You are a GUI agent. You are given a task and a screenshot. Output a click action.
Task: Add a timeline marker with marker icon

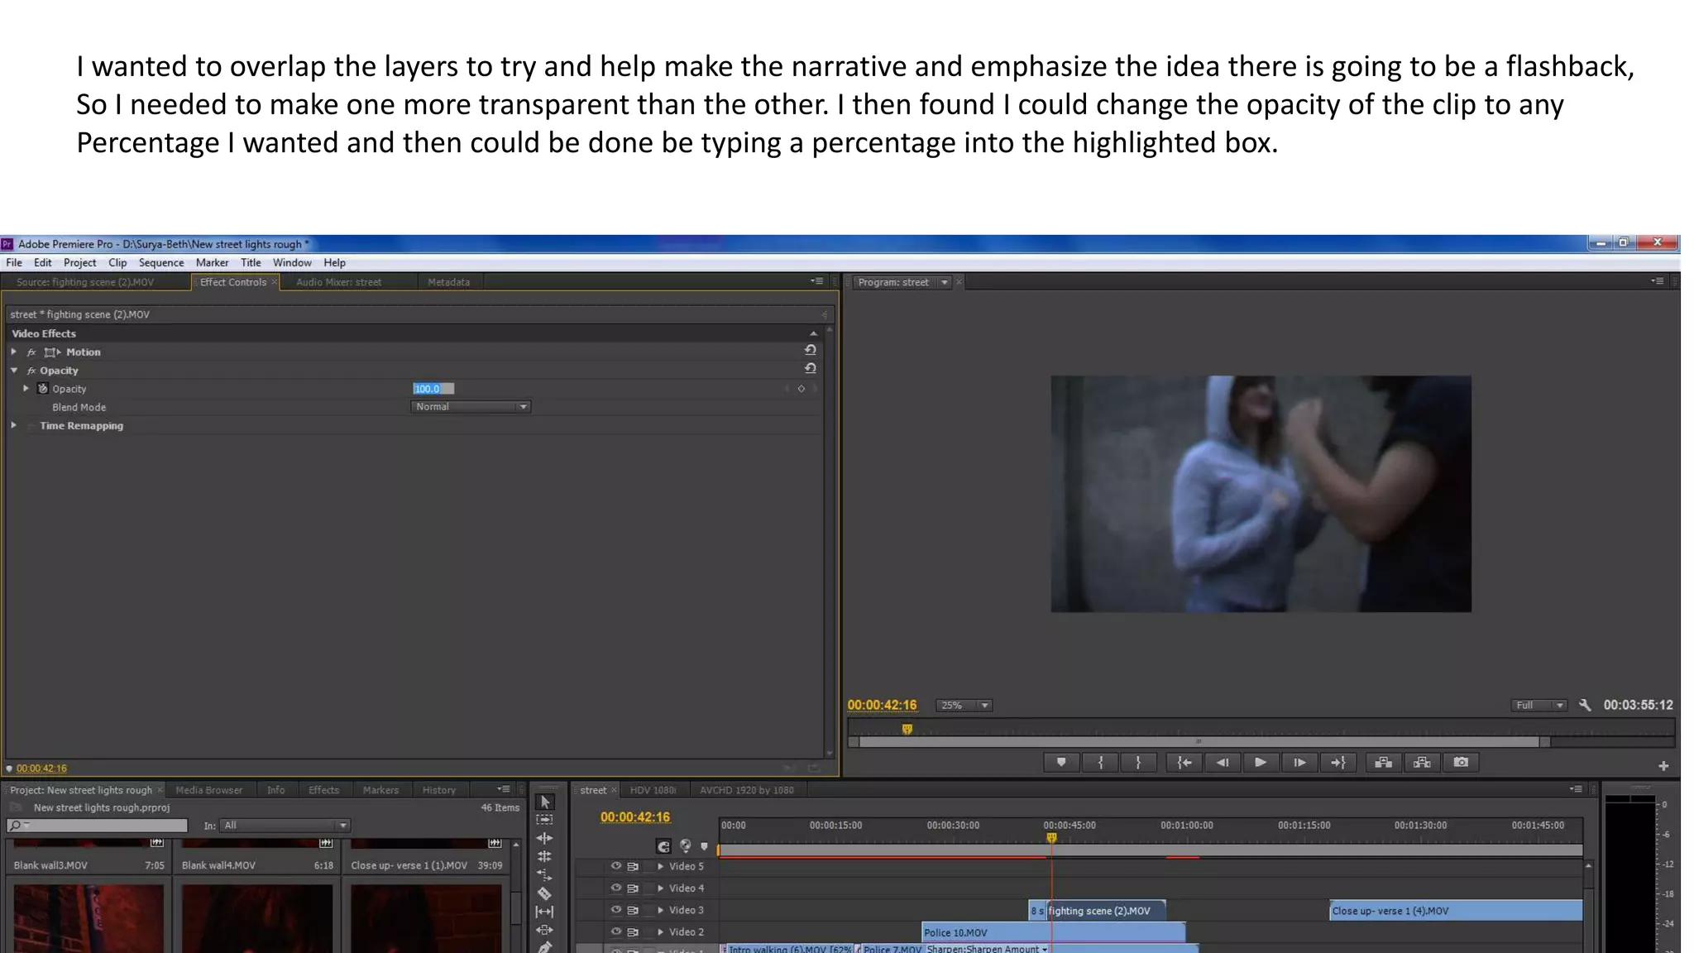704,846
